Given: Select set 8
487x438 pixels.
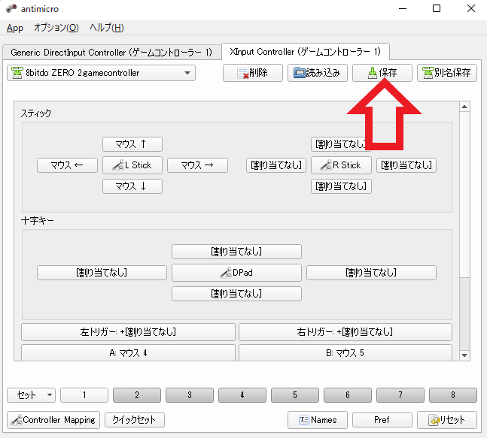Looking at the screenshot, I should [x=453, y=395].
